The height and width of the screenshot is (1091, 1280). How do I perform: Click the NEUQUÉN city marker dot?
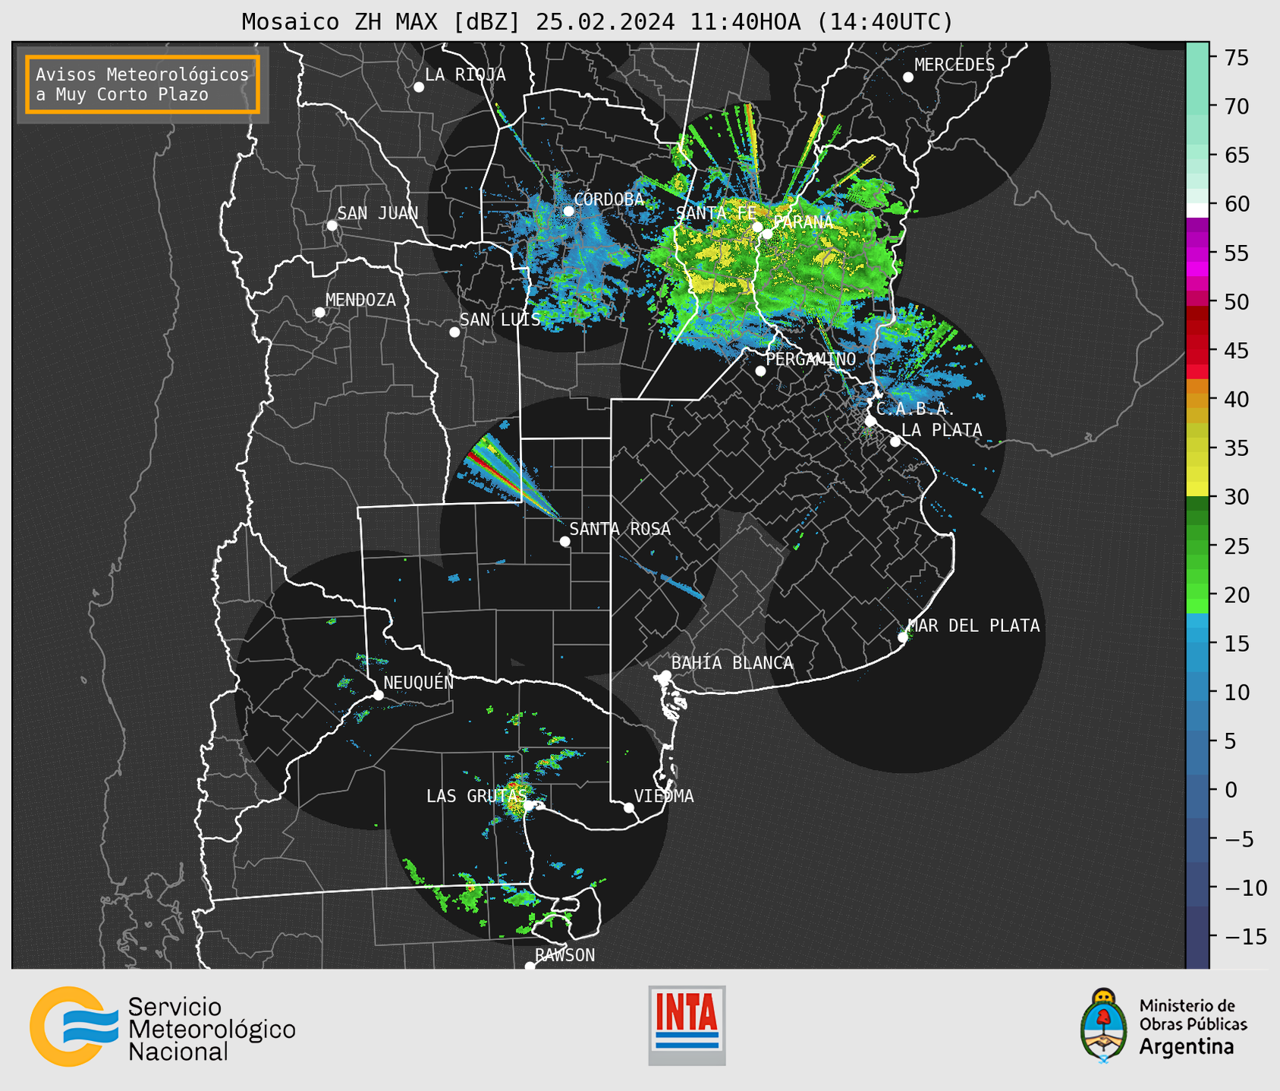[379, 695]
